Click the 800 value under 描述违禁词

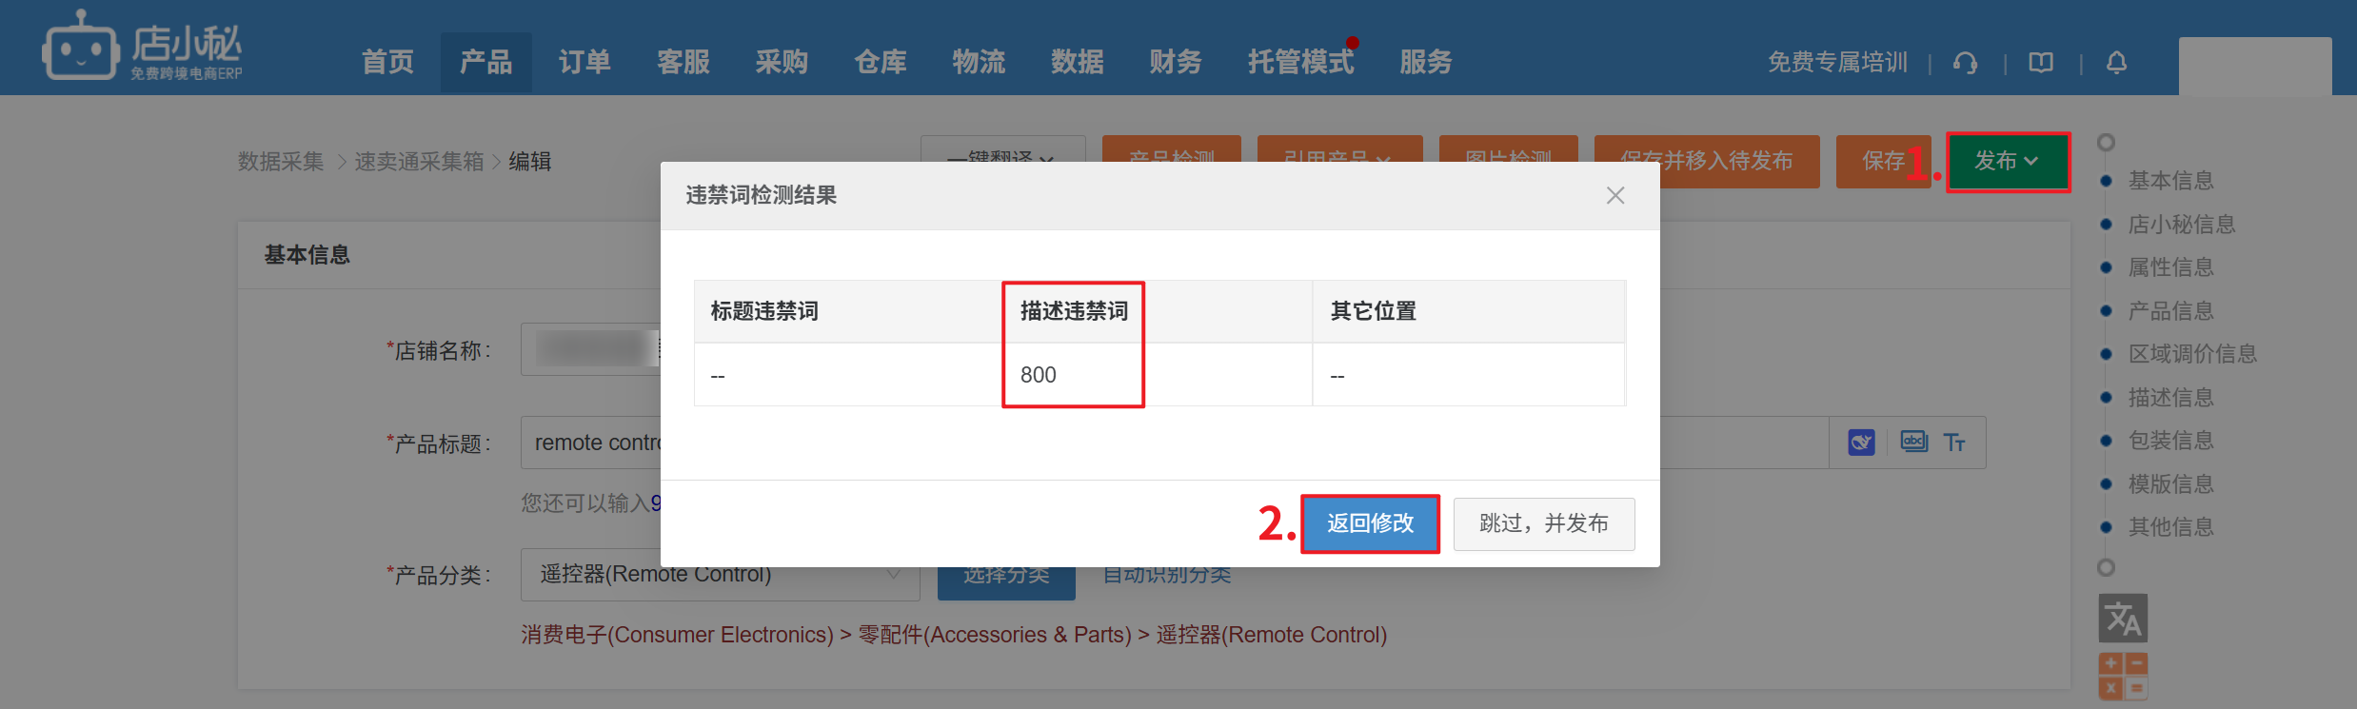(1039, 375)
